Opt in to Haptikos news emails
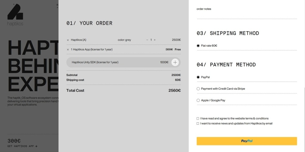 [198, 123]
